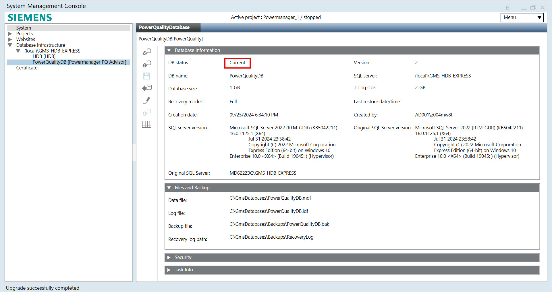Screen dimensions: 552x292
Task: Collapse the (local)\GMS_HDB_EXPRESS server node
Action: (18, 51)
